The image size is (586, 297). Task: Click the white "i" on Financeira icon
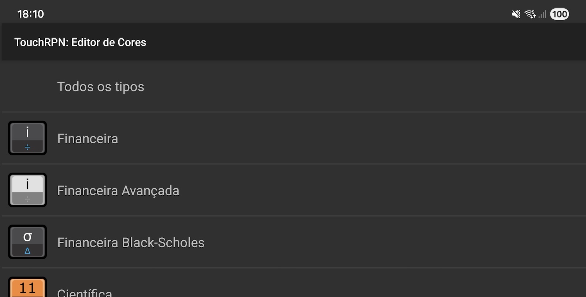27,132
